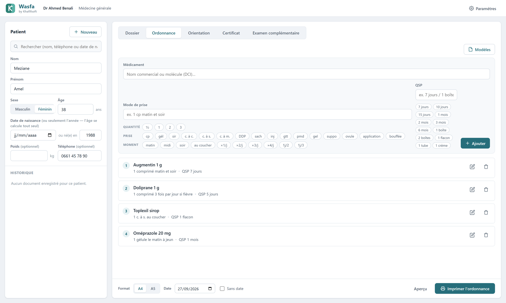Screen dimensions: 506x303
Task: Choose the 1 crème QSP chip
Action: tap(441, 145)
